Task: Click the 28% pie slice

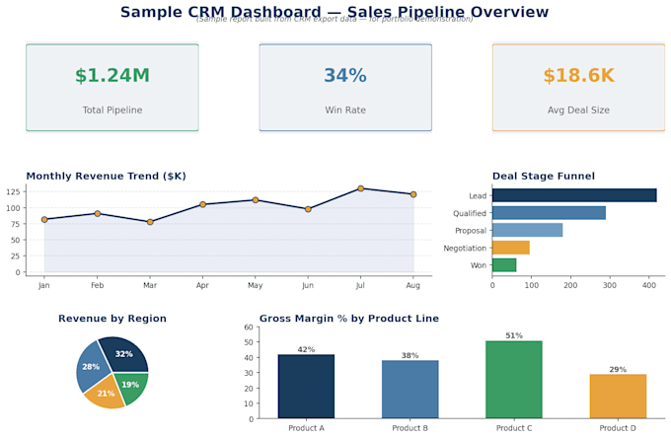Action: point(90,367)
